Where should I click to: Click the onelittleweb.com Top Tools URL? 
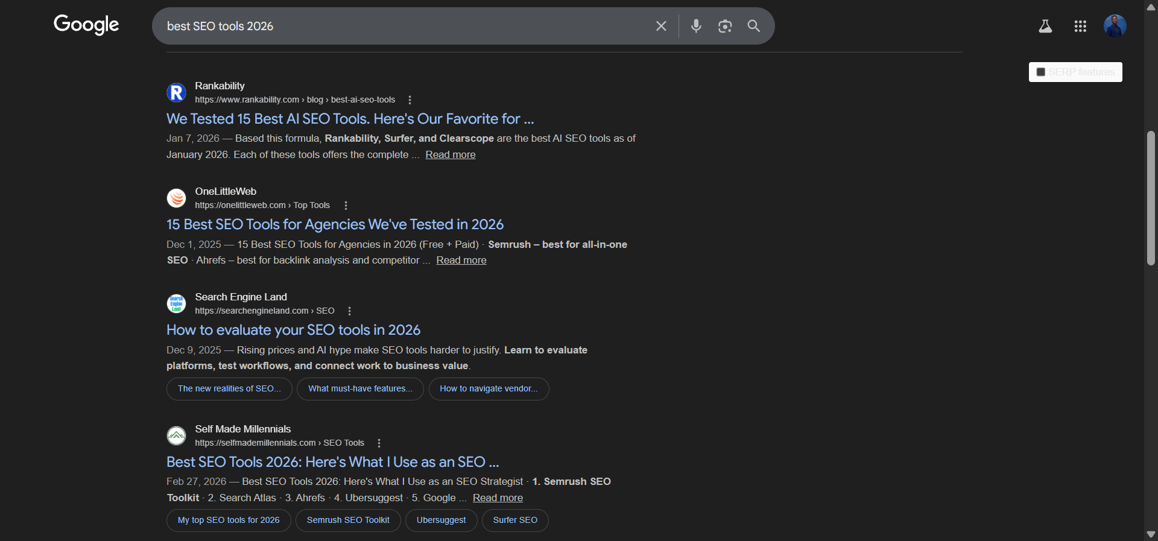pyautogui.click(x=262, y=206)
